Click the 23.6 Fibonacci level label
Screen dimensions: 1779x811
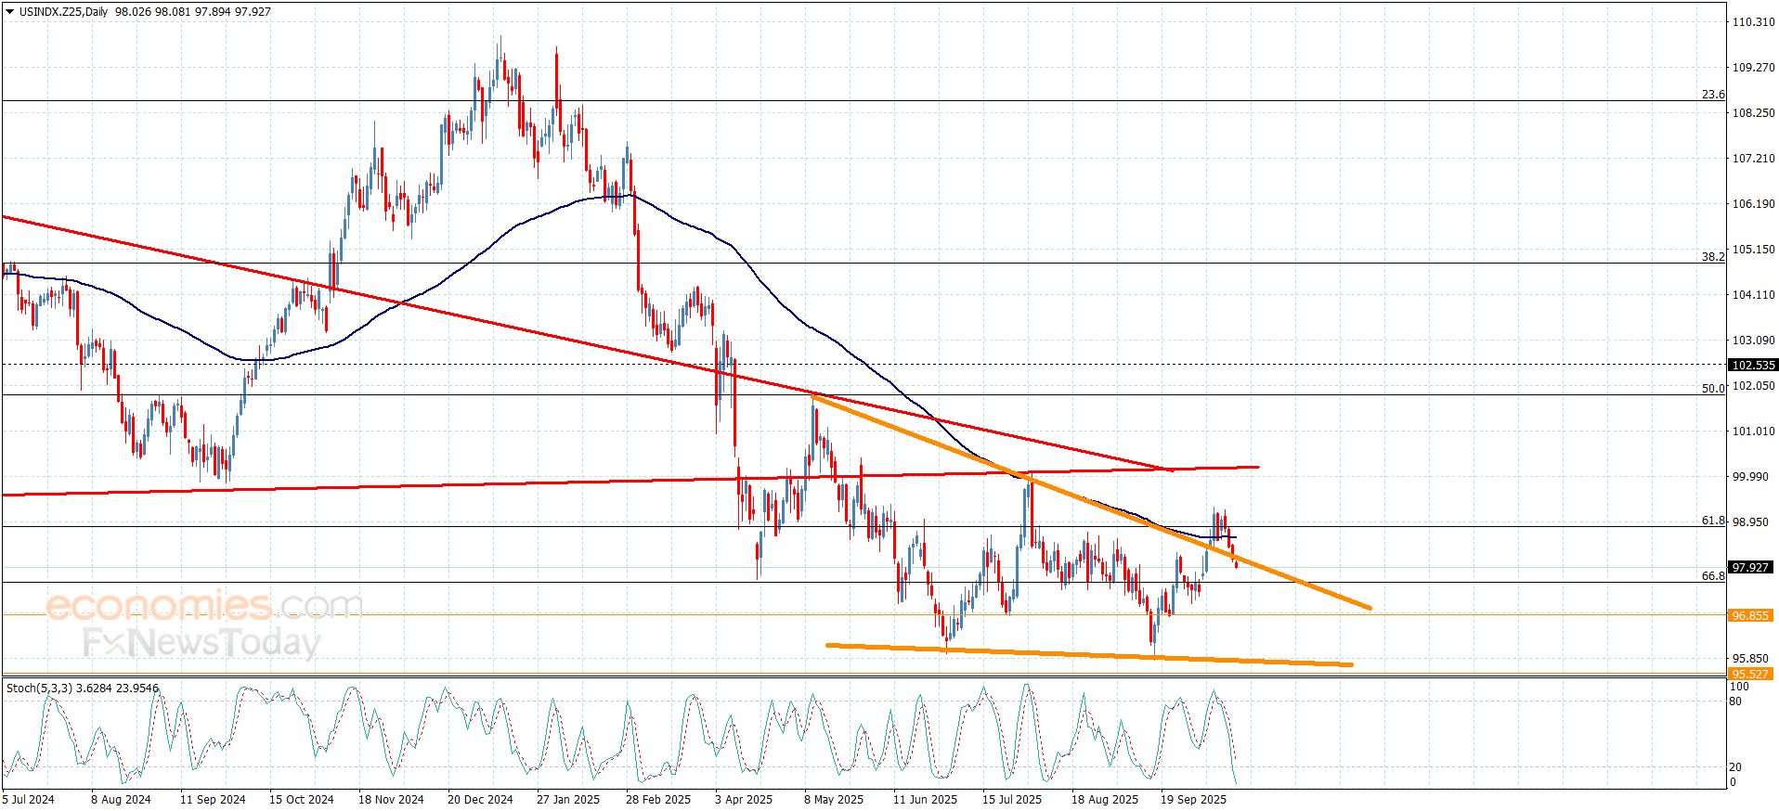(x=1713, y=95)
